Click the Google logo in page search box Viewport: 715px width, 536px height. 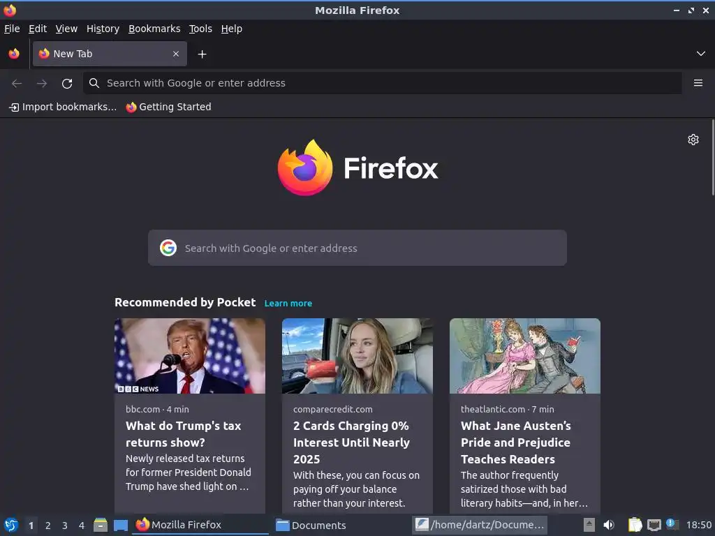[168, 248]
